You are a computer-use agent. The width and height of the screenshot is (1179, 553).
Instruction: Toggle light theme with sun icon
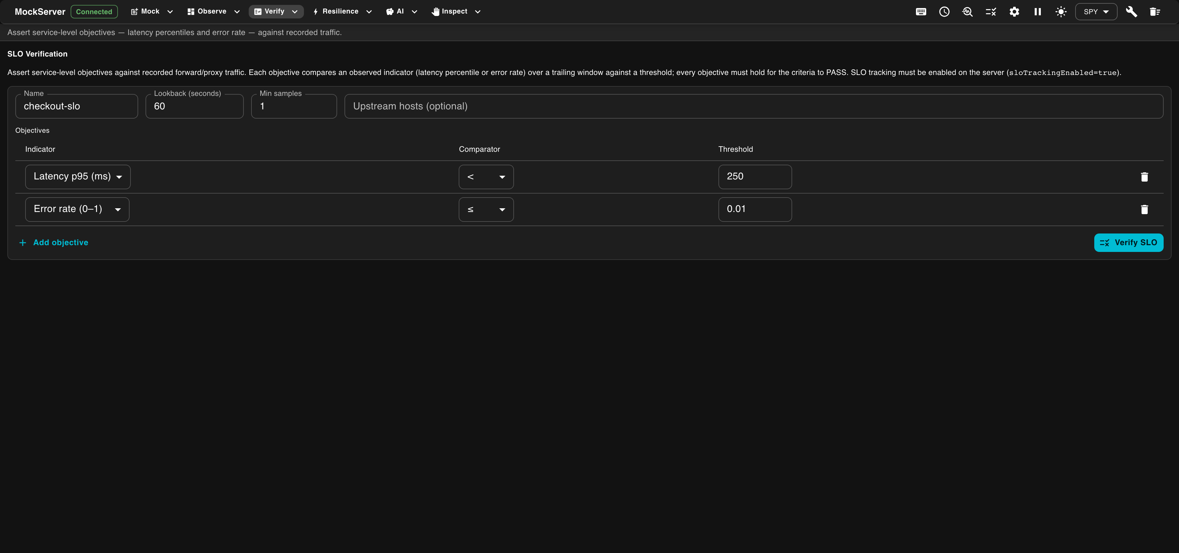[x=1061, y=12]
